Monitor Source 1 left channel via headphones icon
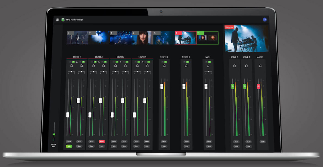Image resolution: width=323 pixels, height=167 pixels. pyautogui.click(x=72, y=66)
